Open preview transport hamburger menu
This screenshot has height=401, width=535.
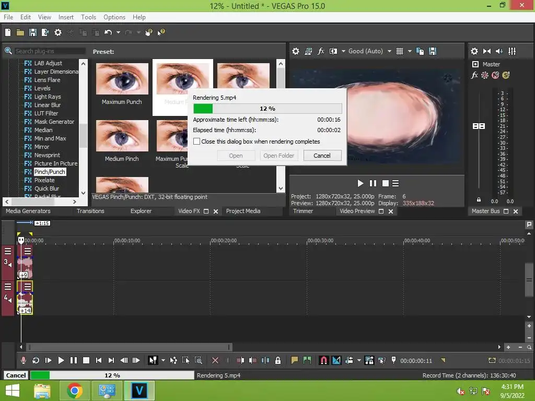(x=396, y=183)
